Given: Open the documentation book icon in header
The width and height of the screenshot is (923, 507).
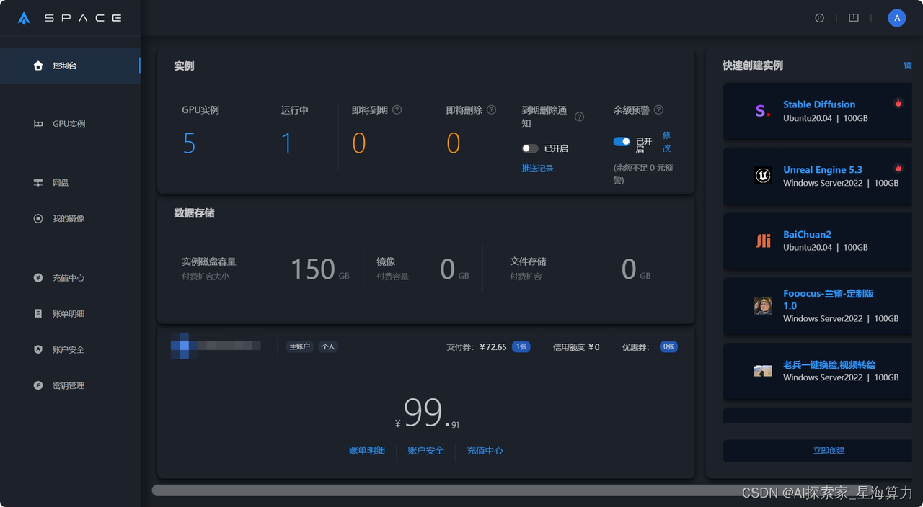Looking at the screenshot, I should tap(854, 18).
